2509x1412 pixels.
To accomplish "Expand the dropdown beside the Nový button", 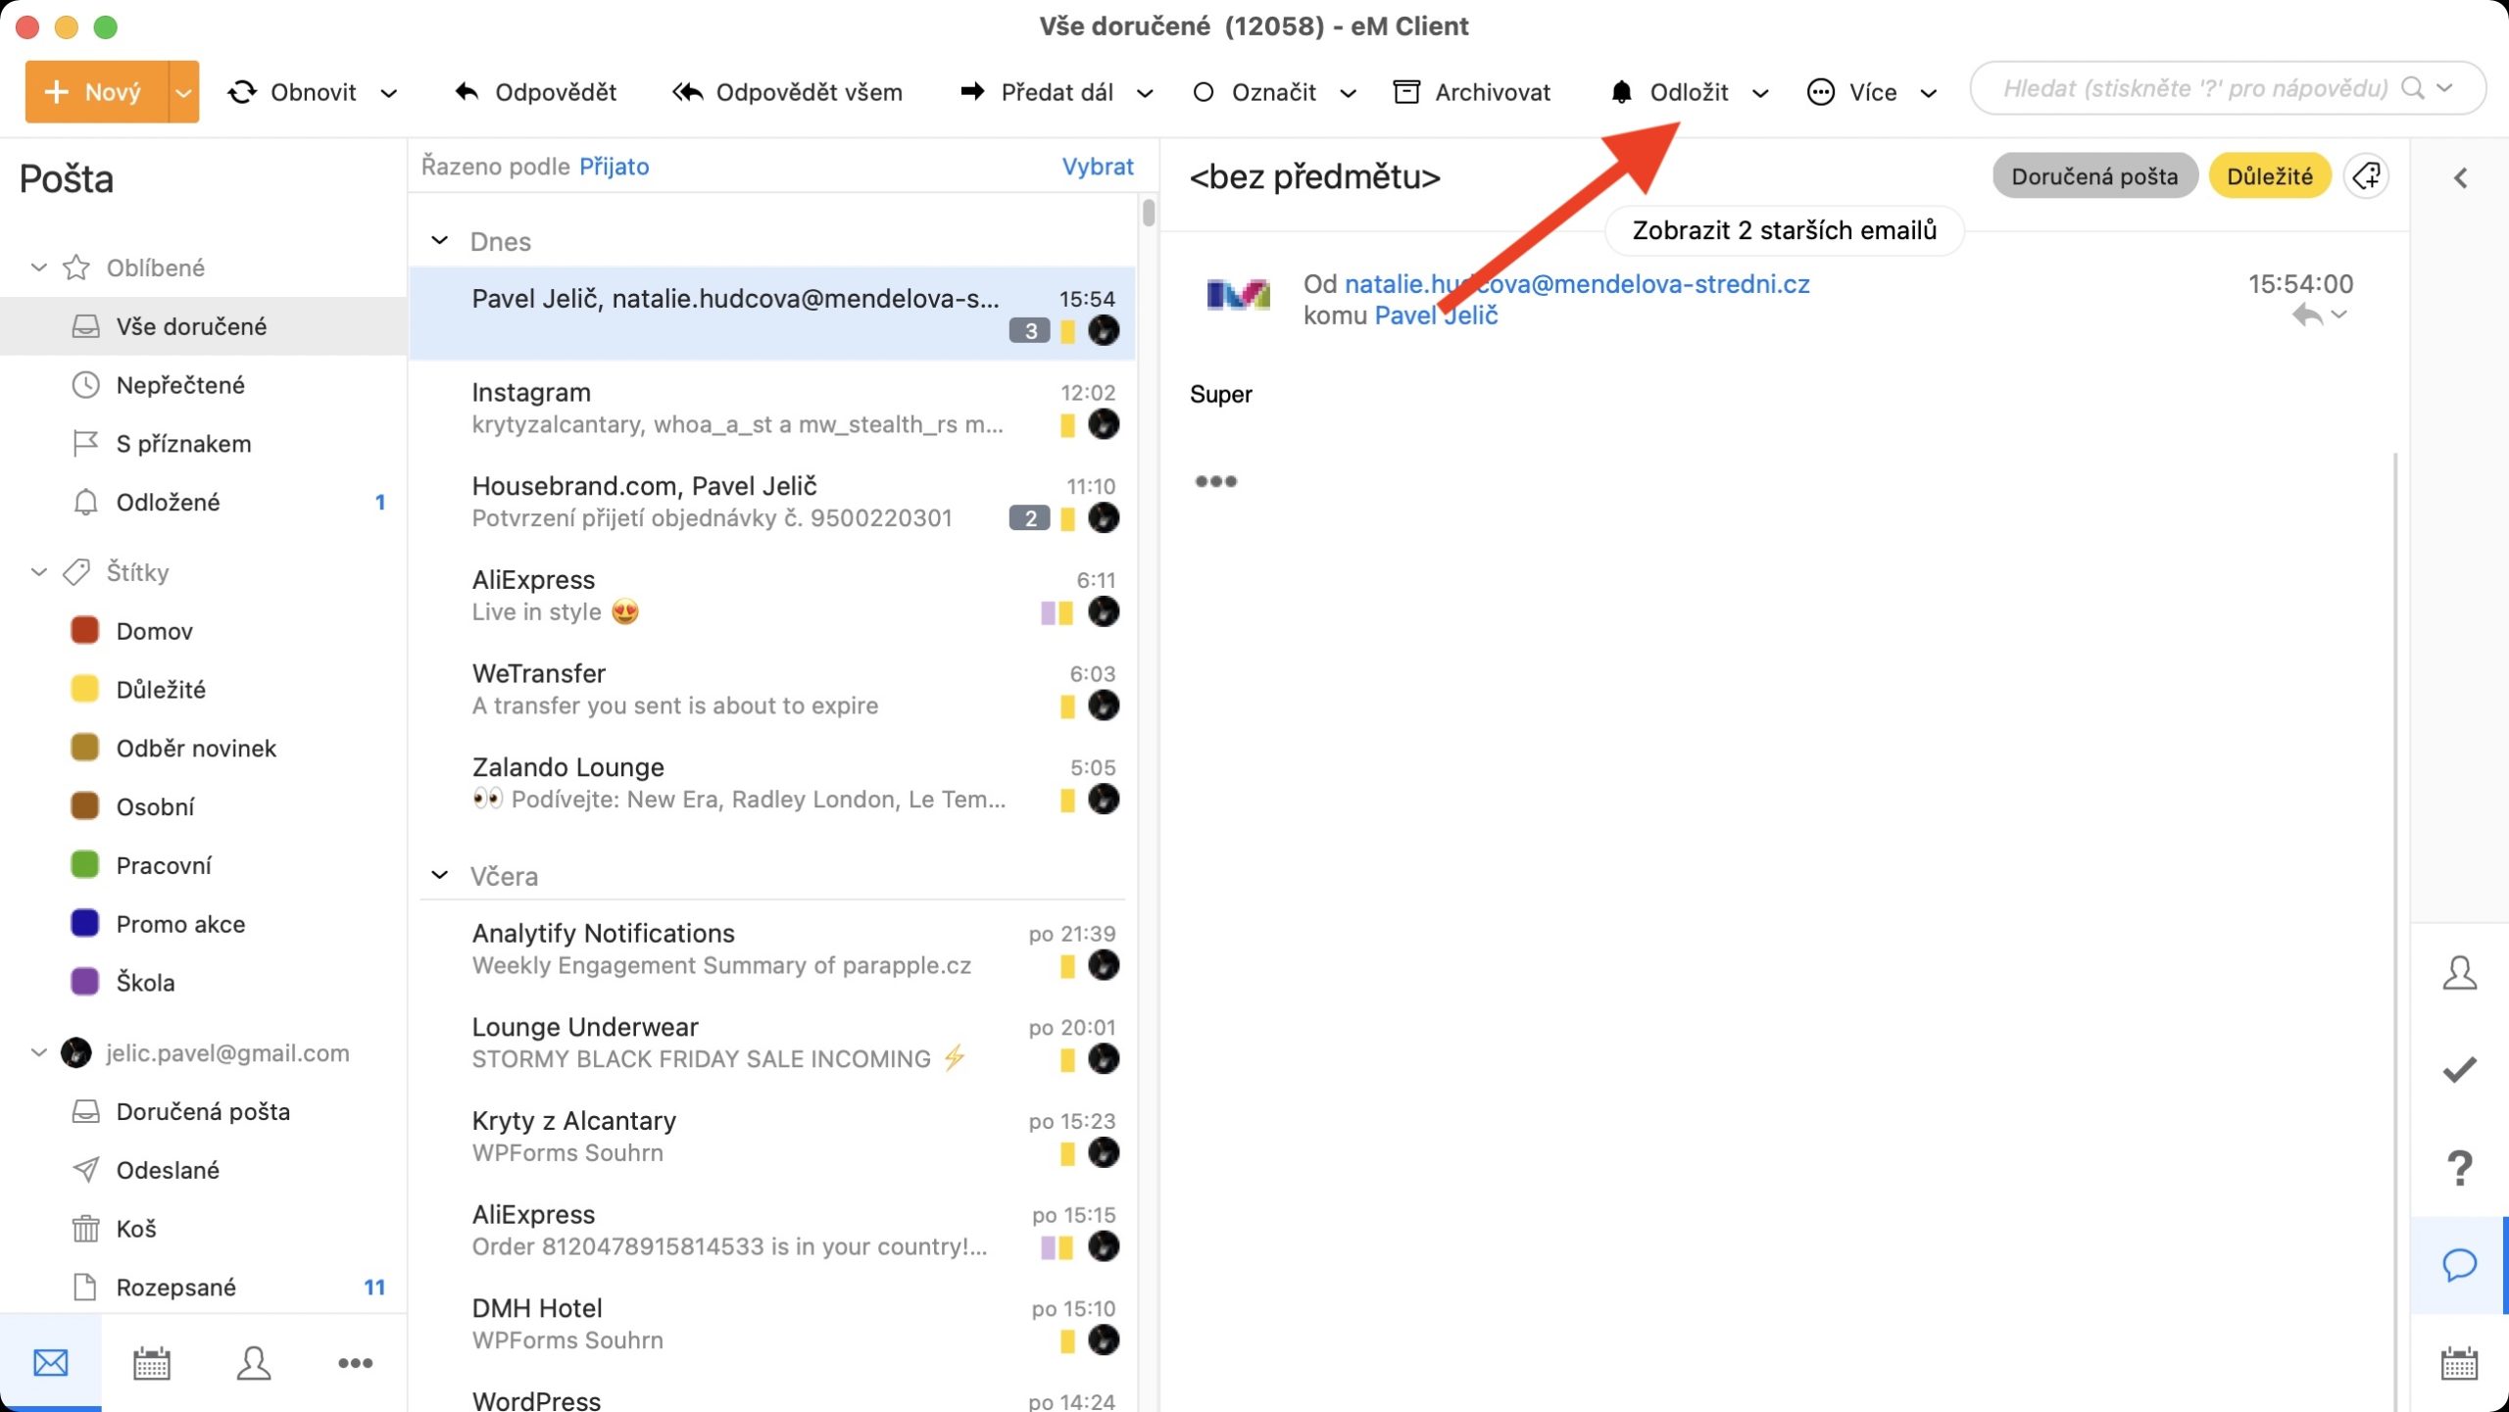I will 182,91.
